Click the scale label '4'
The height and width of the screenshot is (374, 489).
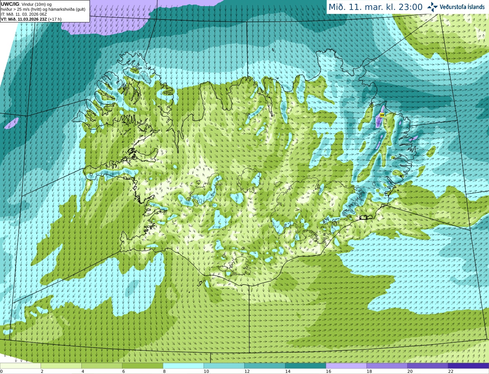pos(83,371)
